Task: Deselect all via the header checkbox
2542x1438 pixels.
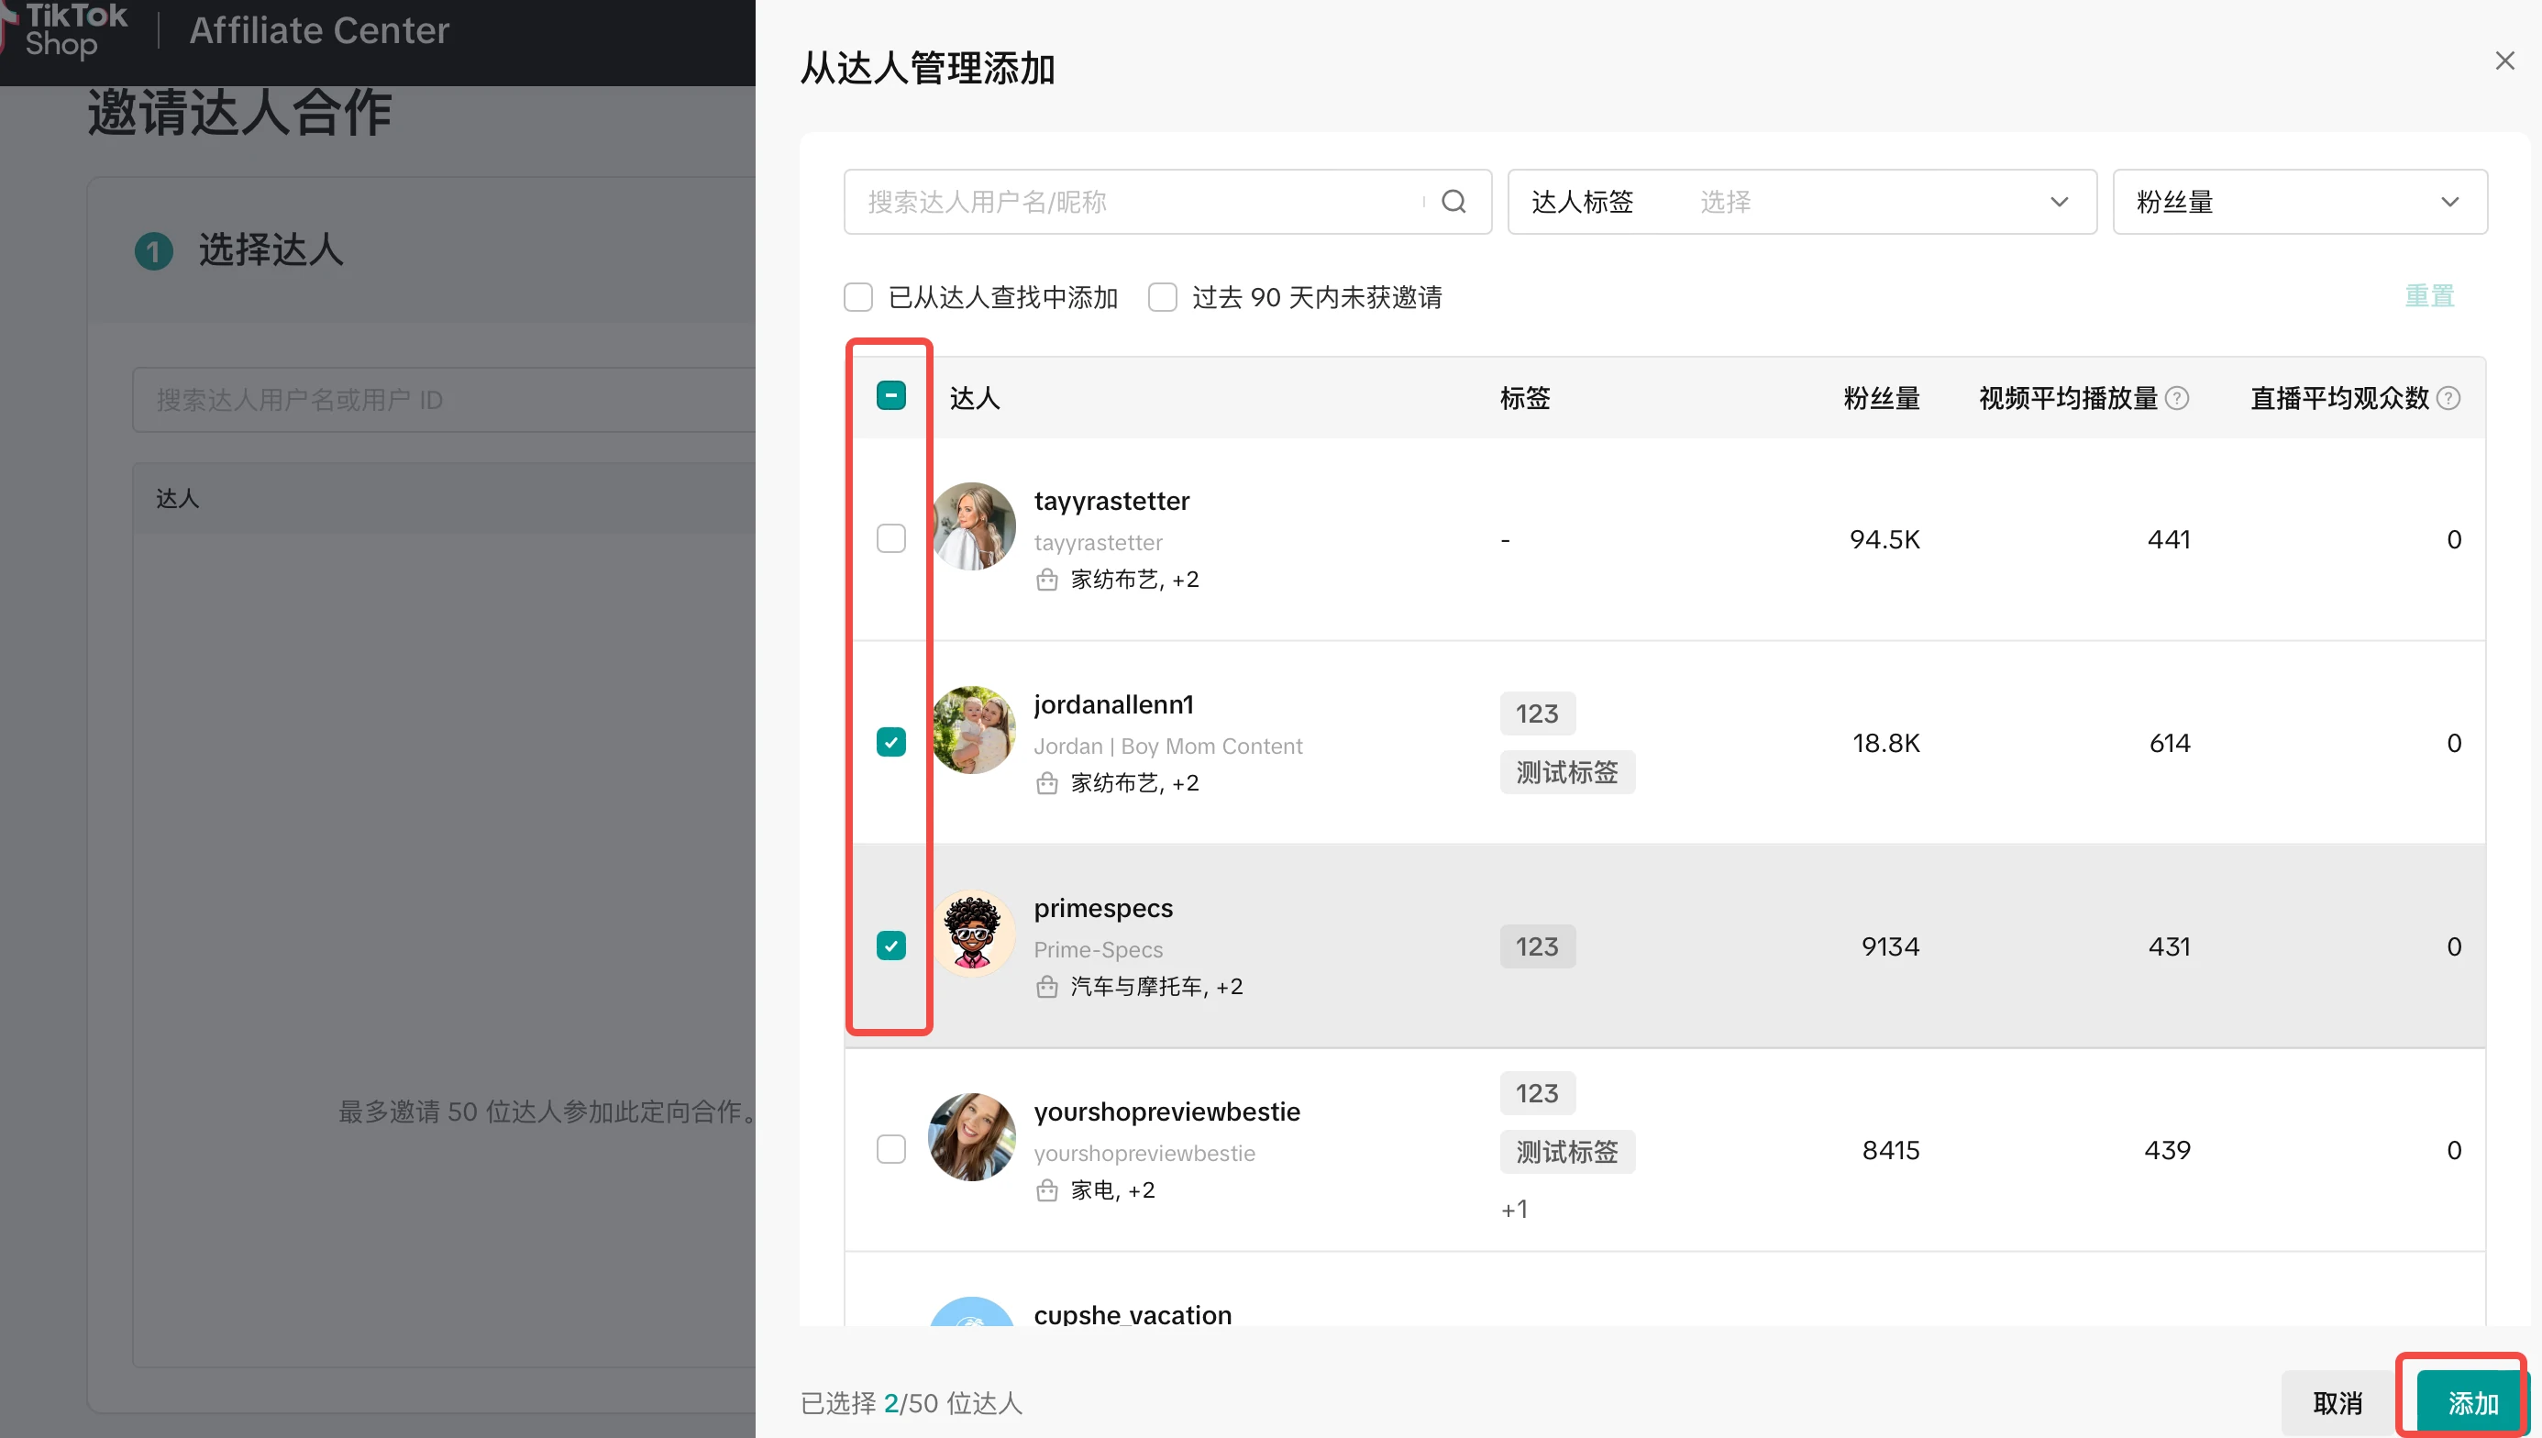Action: click(890, 394)
